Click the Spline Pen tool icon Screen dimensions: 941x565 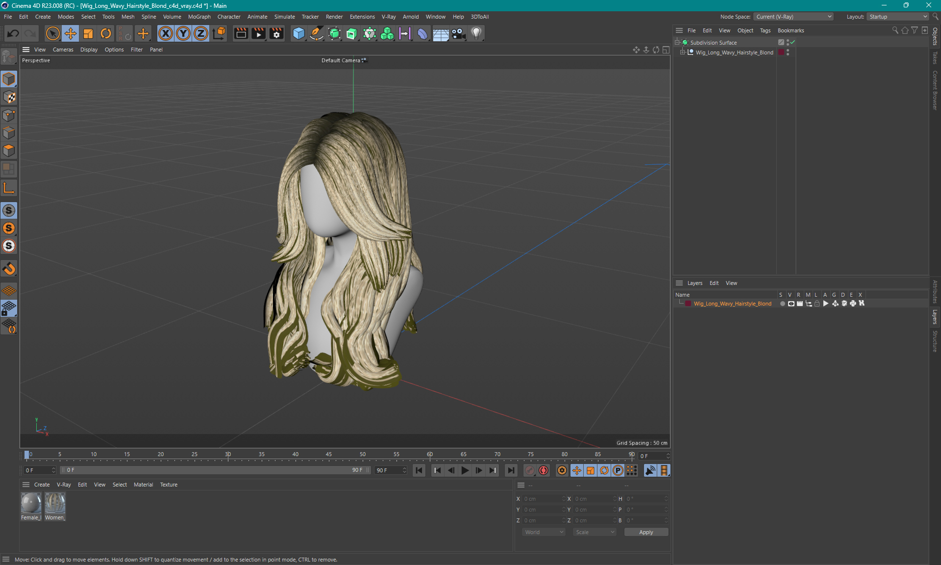coord(317,33)
